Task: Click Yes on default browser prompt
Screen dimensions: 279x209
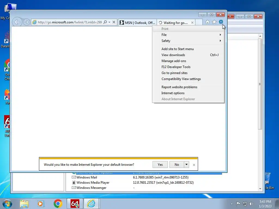Action: pos(160,165)
